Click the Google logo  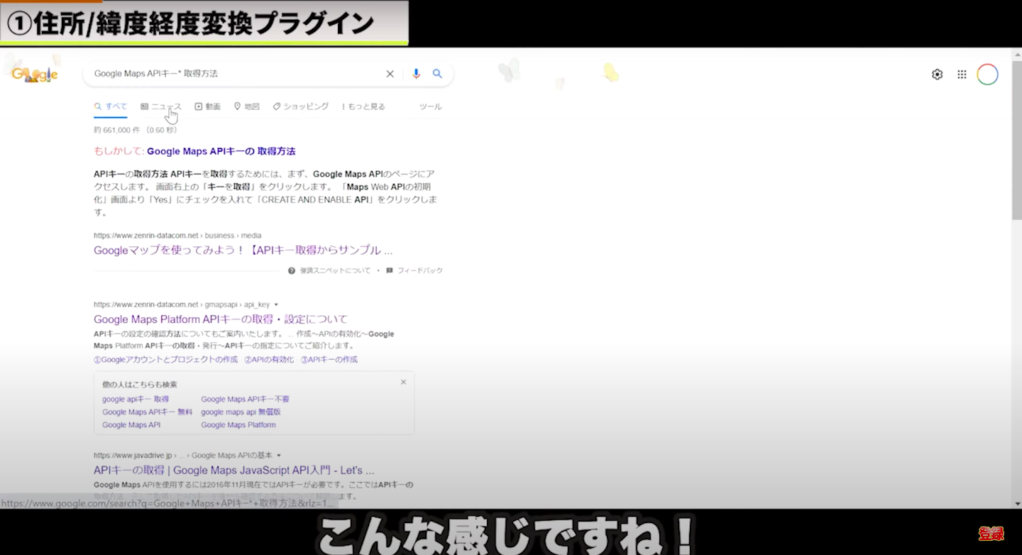(35, 75)
